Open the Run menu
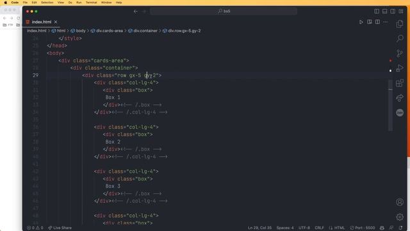The image size is (410, 231). click(79, 3)
